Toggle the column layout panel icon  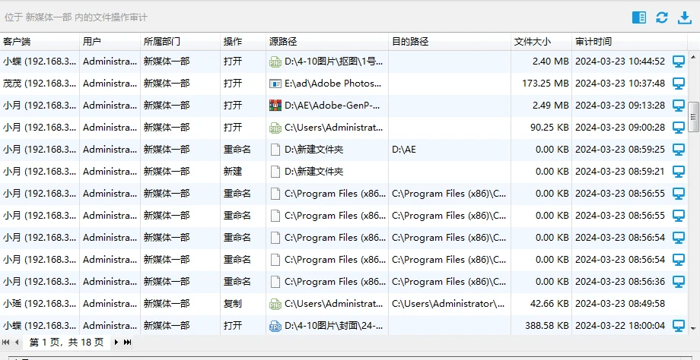pyautogui.click(x=639, y=17)
